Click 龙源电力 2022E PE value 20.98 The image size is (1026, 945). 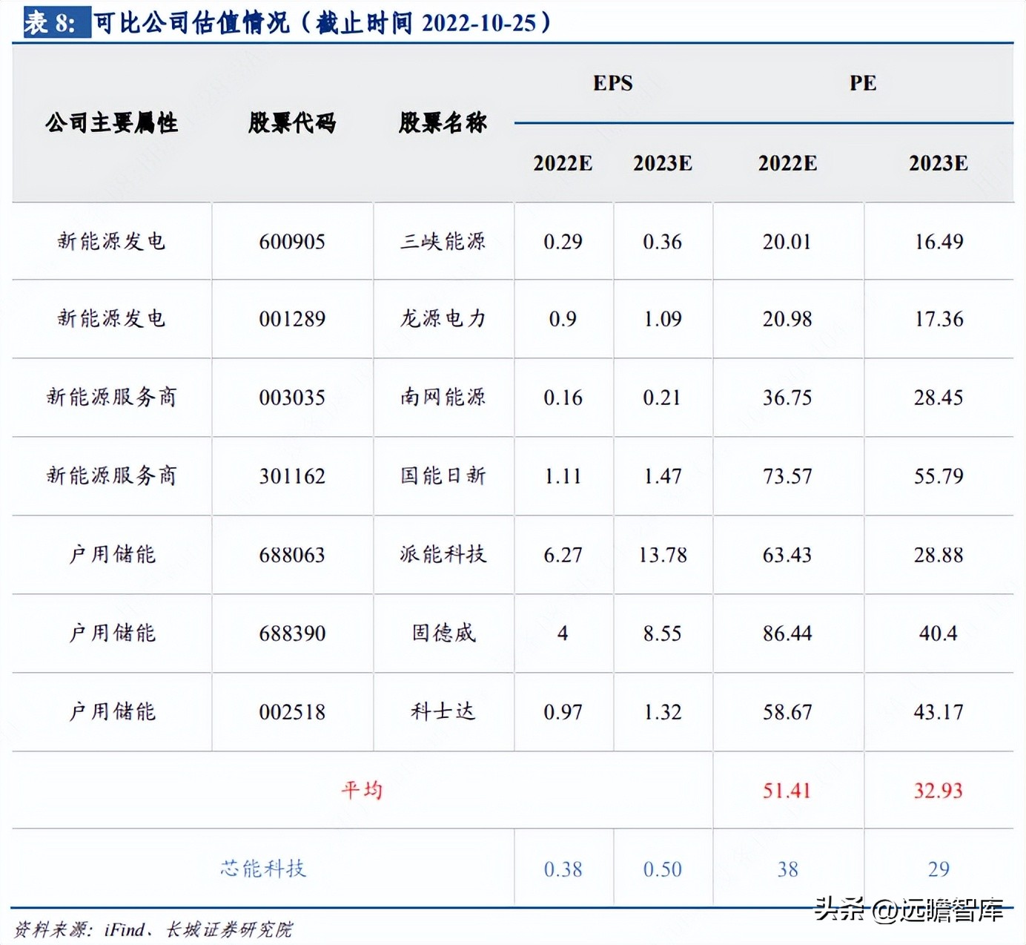point(787,319)
